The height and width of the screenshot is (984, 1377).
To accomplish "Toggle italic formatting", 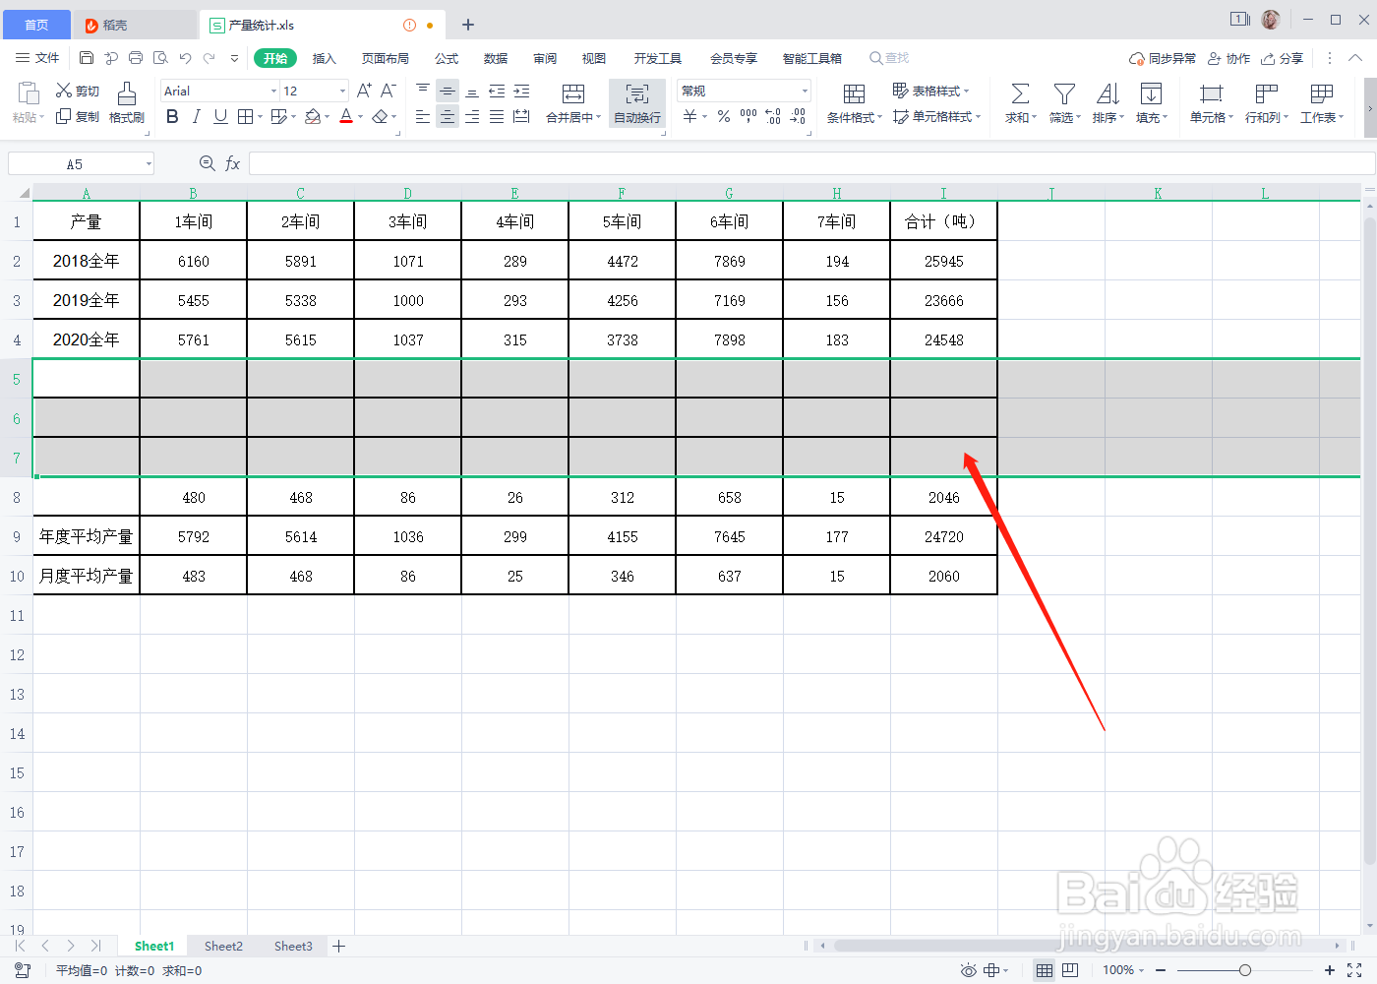I will (x=197, y=116).
